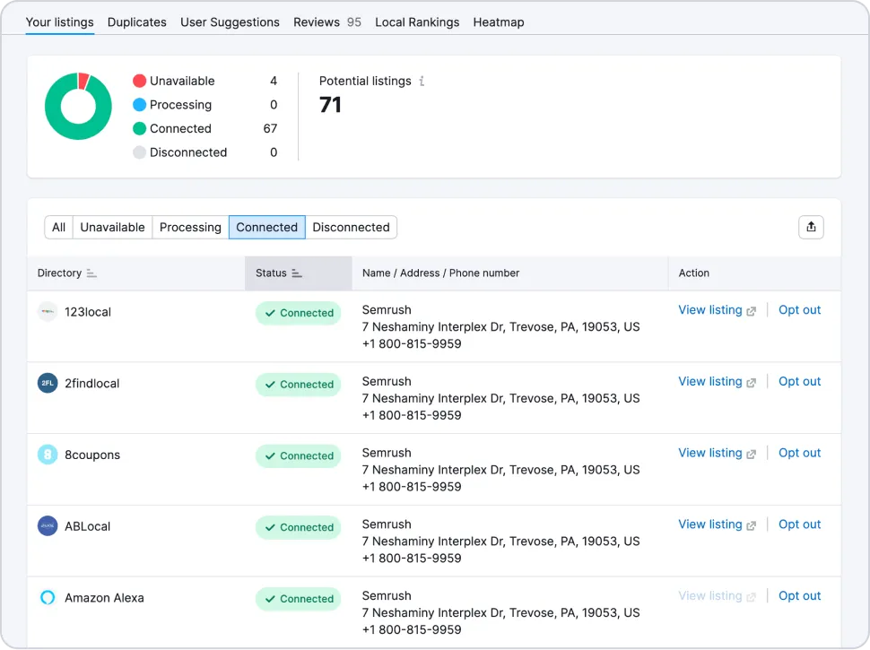Click the Connected count 67
This screenshot has height=650, width=870.
[x=270, y=129]
